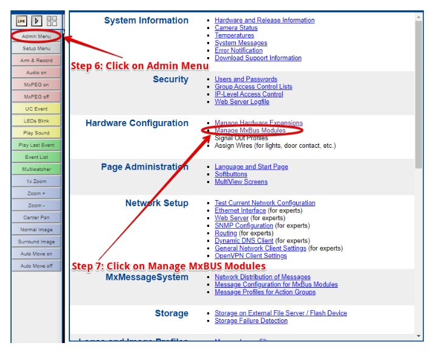Open the MultiView grid icon
Image resolution: width=436 pixels, height=354 pixels.
[x=52, y=21]
